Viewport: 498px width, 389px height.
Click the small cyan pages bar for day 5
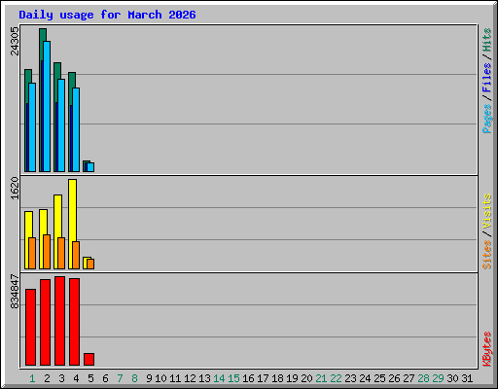pos(90,167)
